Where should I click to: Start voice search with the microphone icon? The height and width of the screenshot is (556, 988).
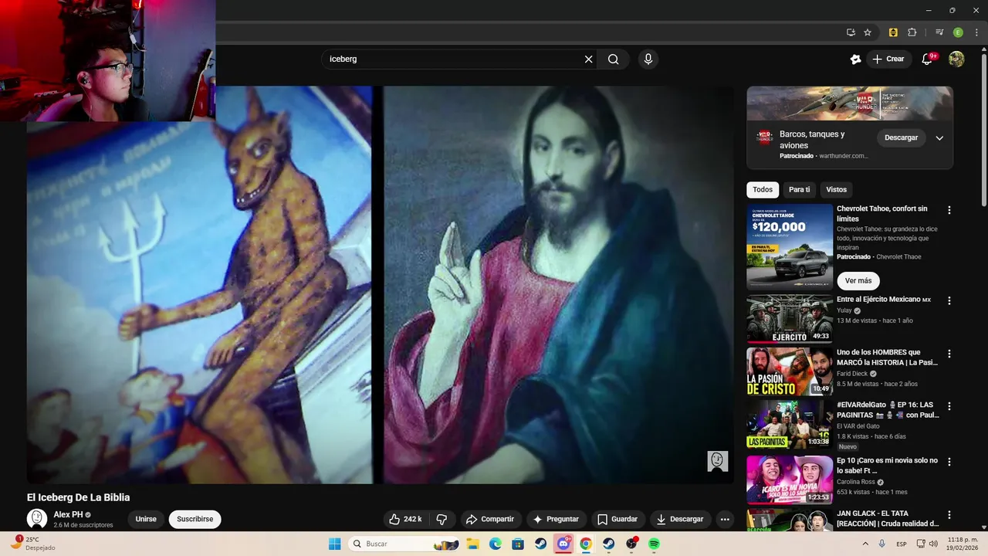648,59
